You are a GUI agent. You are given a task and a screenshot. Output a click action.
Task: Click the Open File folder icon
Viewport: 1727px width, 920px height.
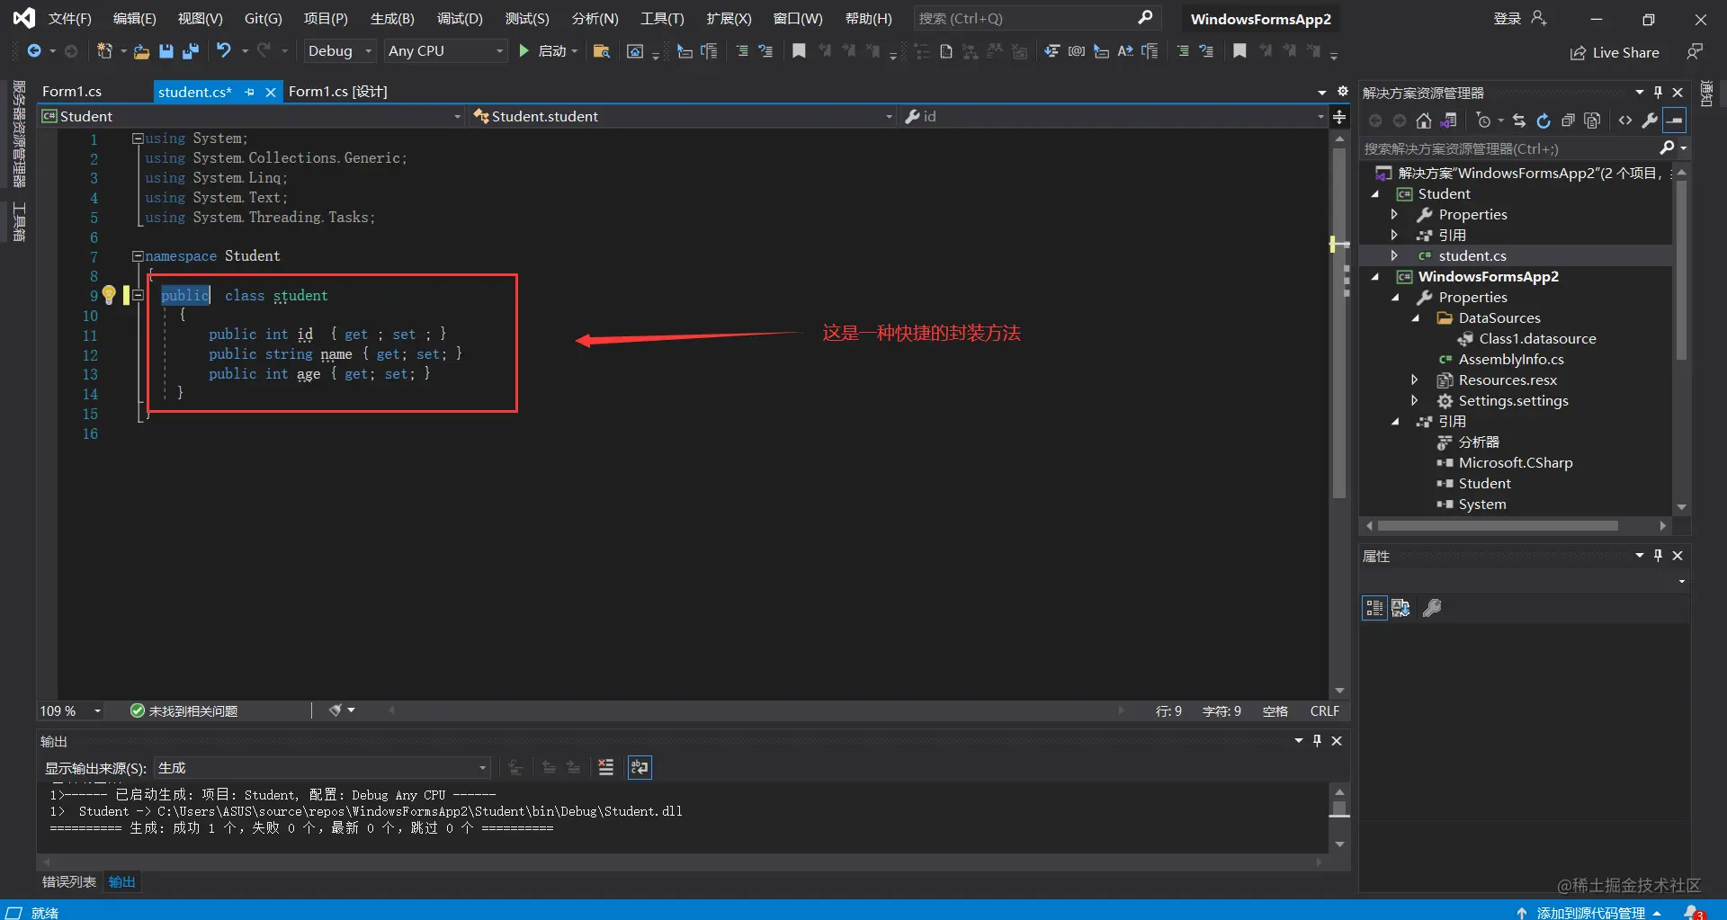[141, 51]
